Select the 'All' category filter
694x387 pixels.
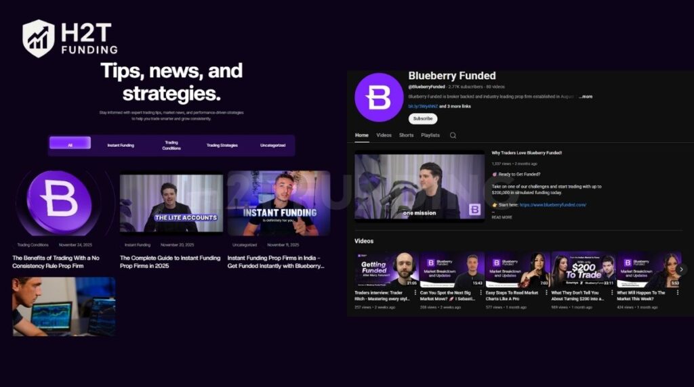coord(70,143)
